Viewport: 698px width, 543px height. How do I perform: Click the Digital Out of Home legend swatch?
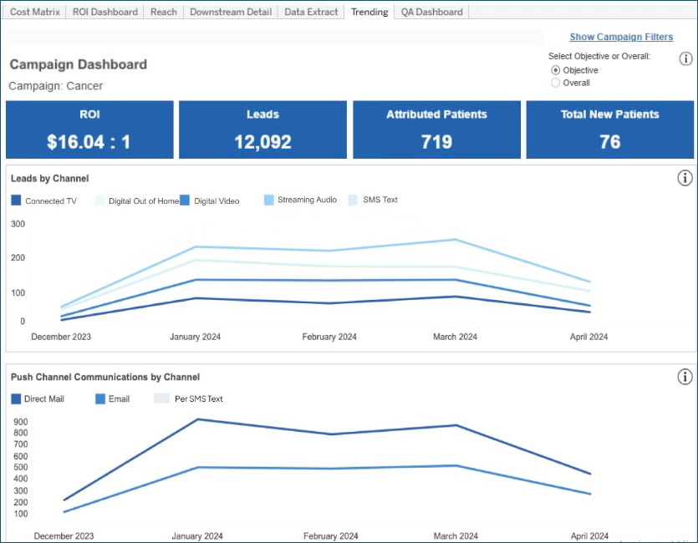click(x=100, y=200)
